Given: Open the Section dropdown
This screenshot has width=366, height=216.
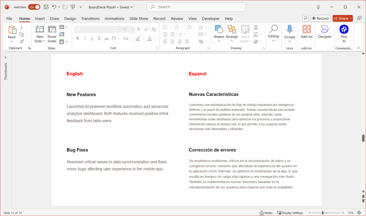Looking at the screenshot, I should (63, 41).
